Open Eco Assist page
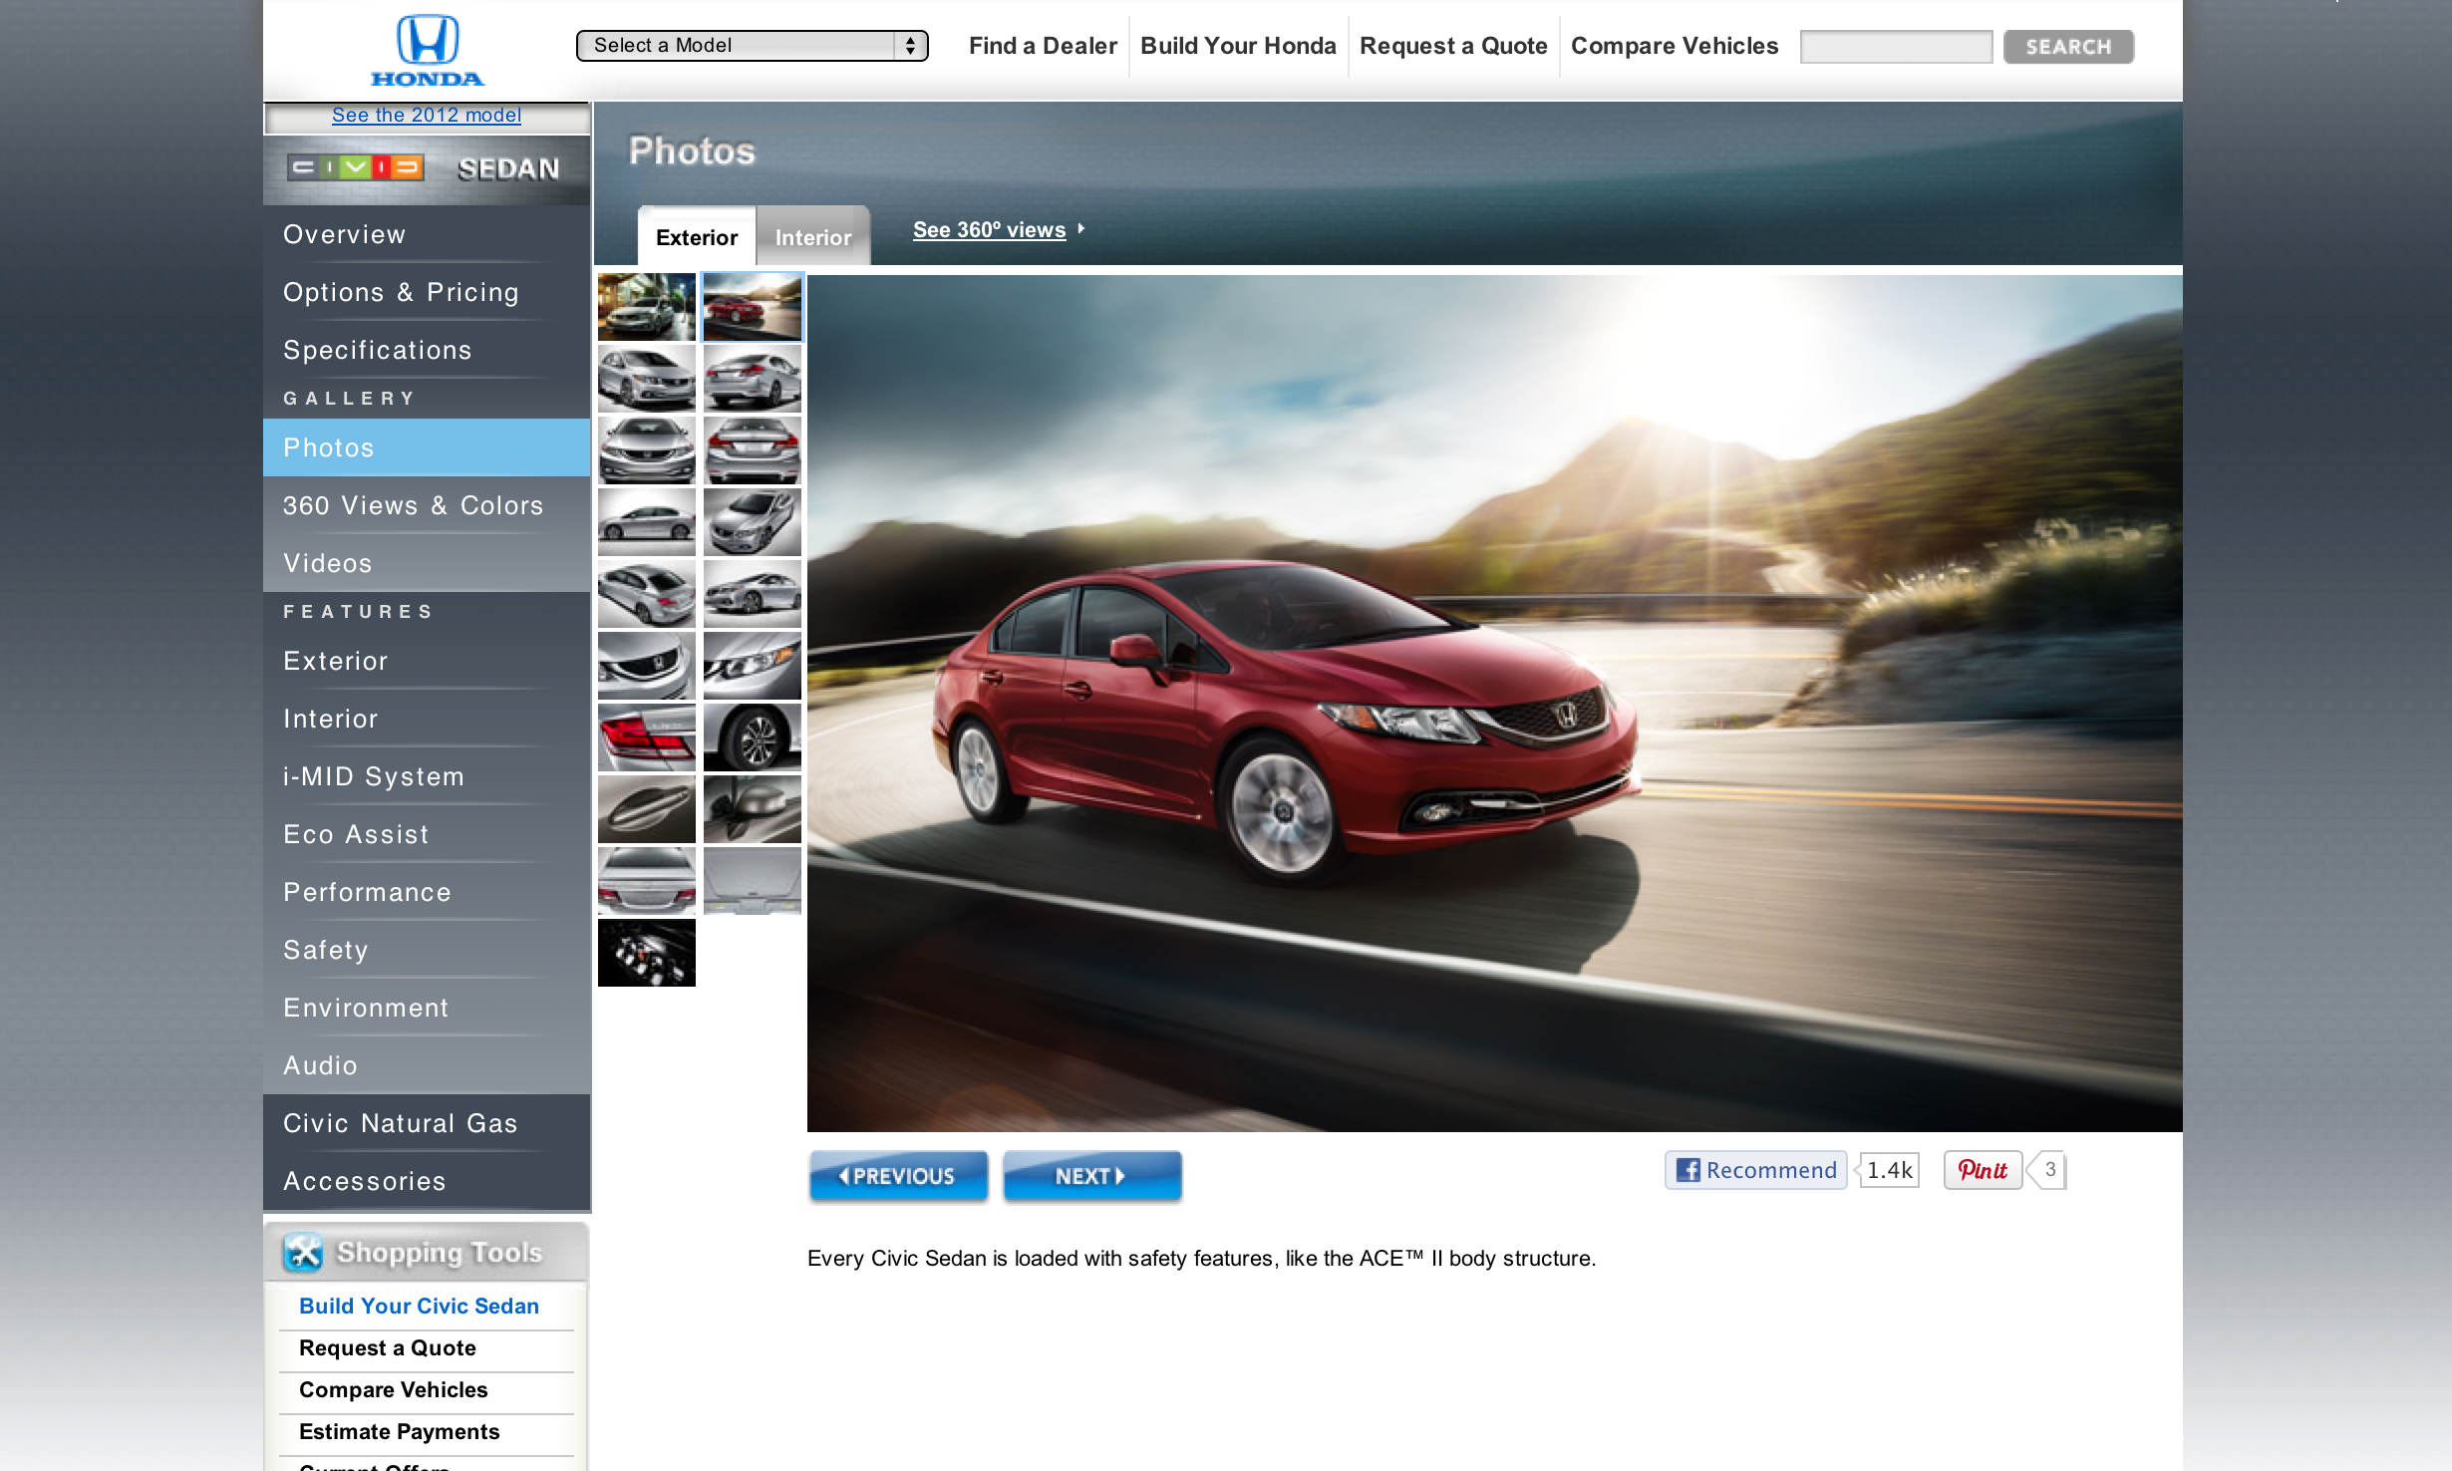2452x1471 pixels. point(427,835)
